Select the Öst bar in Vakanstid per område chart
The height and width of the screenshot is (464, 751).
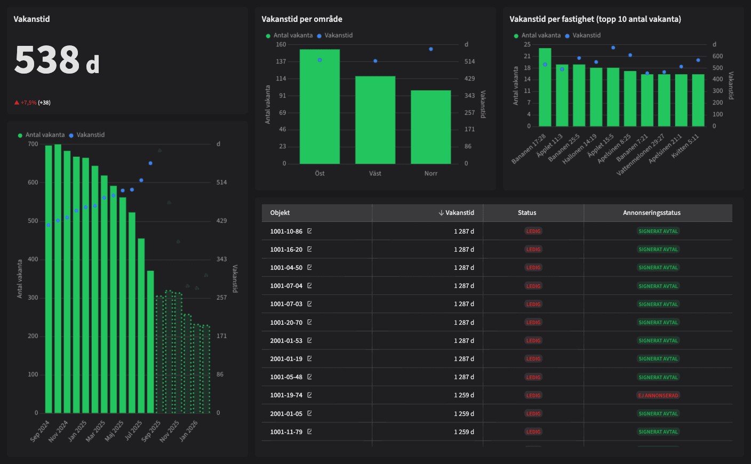319,107
